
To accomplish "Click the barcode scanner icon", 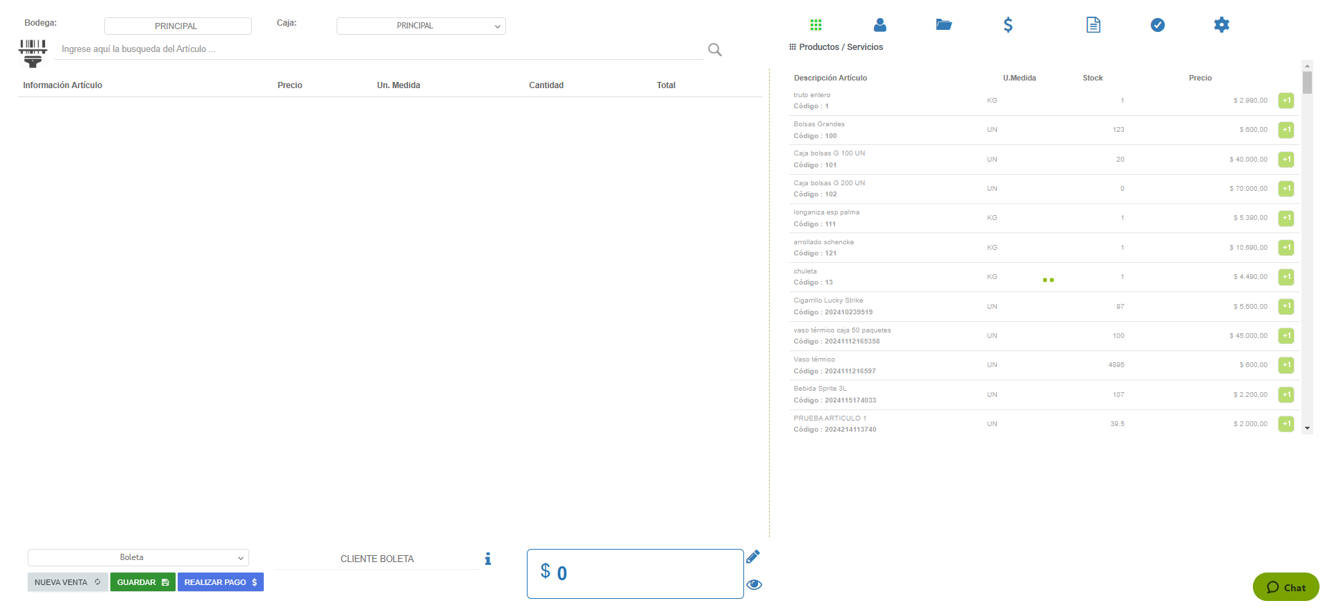I will pyautogui.click(x=33, y=53).
